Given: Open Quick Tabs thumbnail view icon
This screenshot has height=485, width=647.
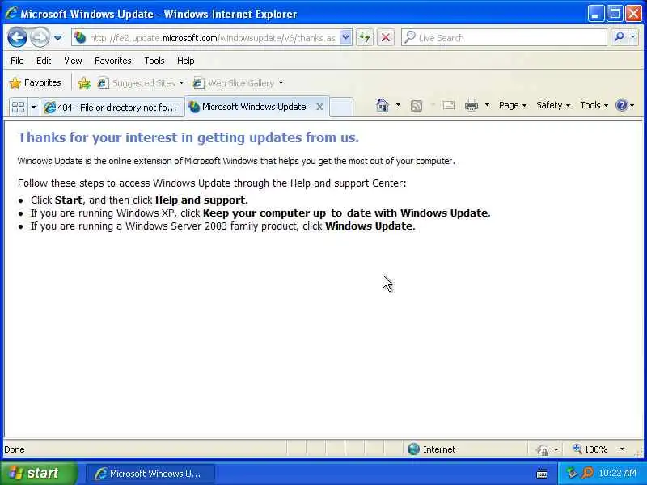Looking at the screenshot, I should click(x=18, y=108).
